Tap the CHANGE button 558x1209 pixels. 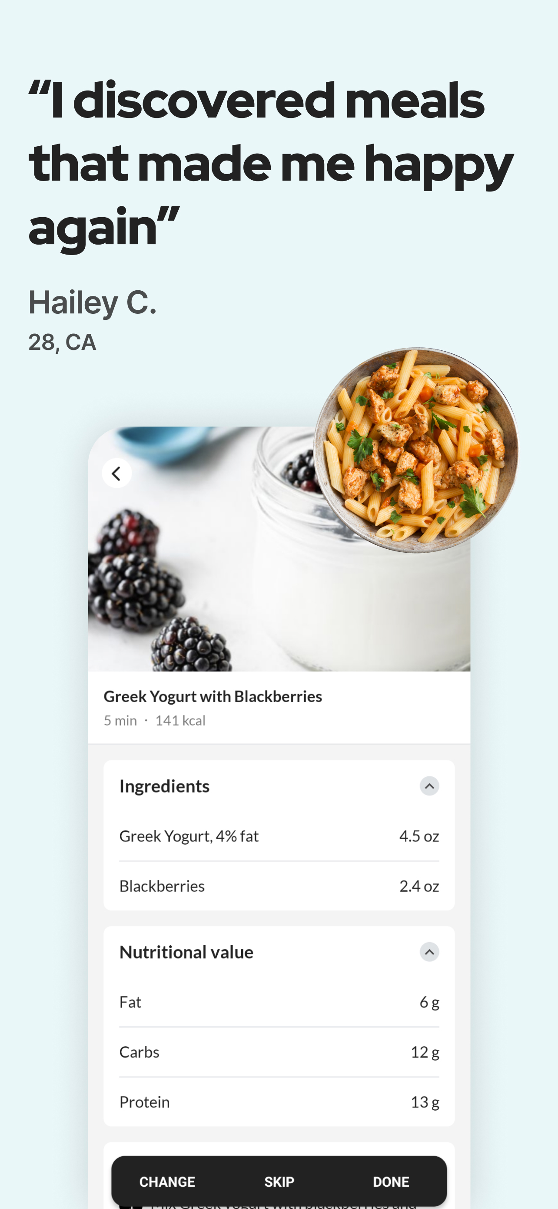(167, 1182)
